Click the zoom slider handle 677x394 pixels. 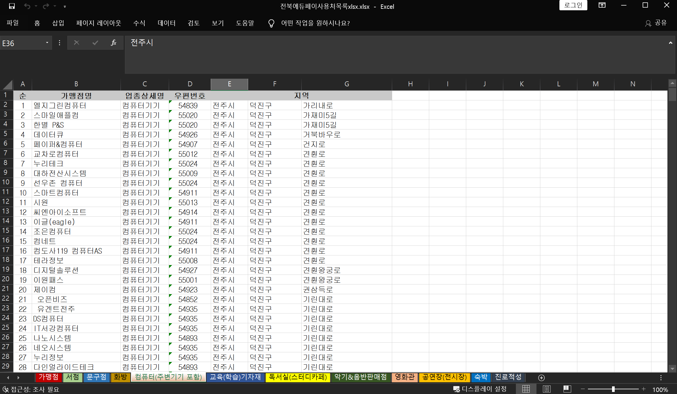pos(613,389)
